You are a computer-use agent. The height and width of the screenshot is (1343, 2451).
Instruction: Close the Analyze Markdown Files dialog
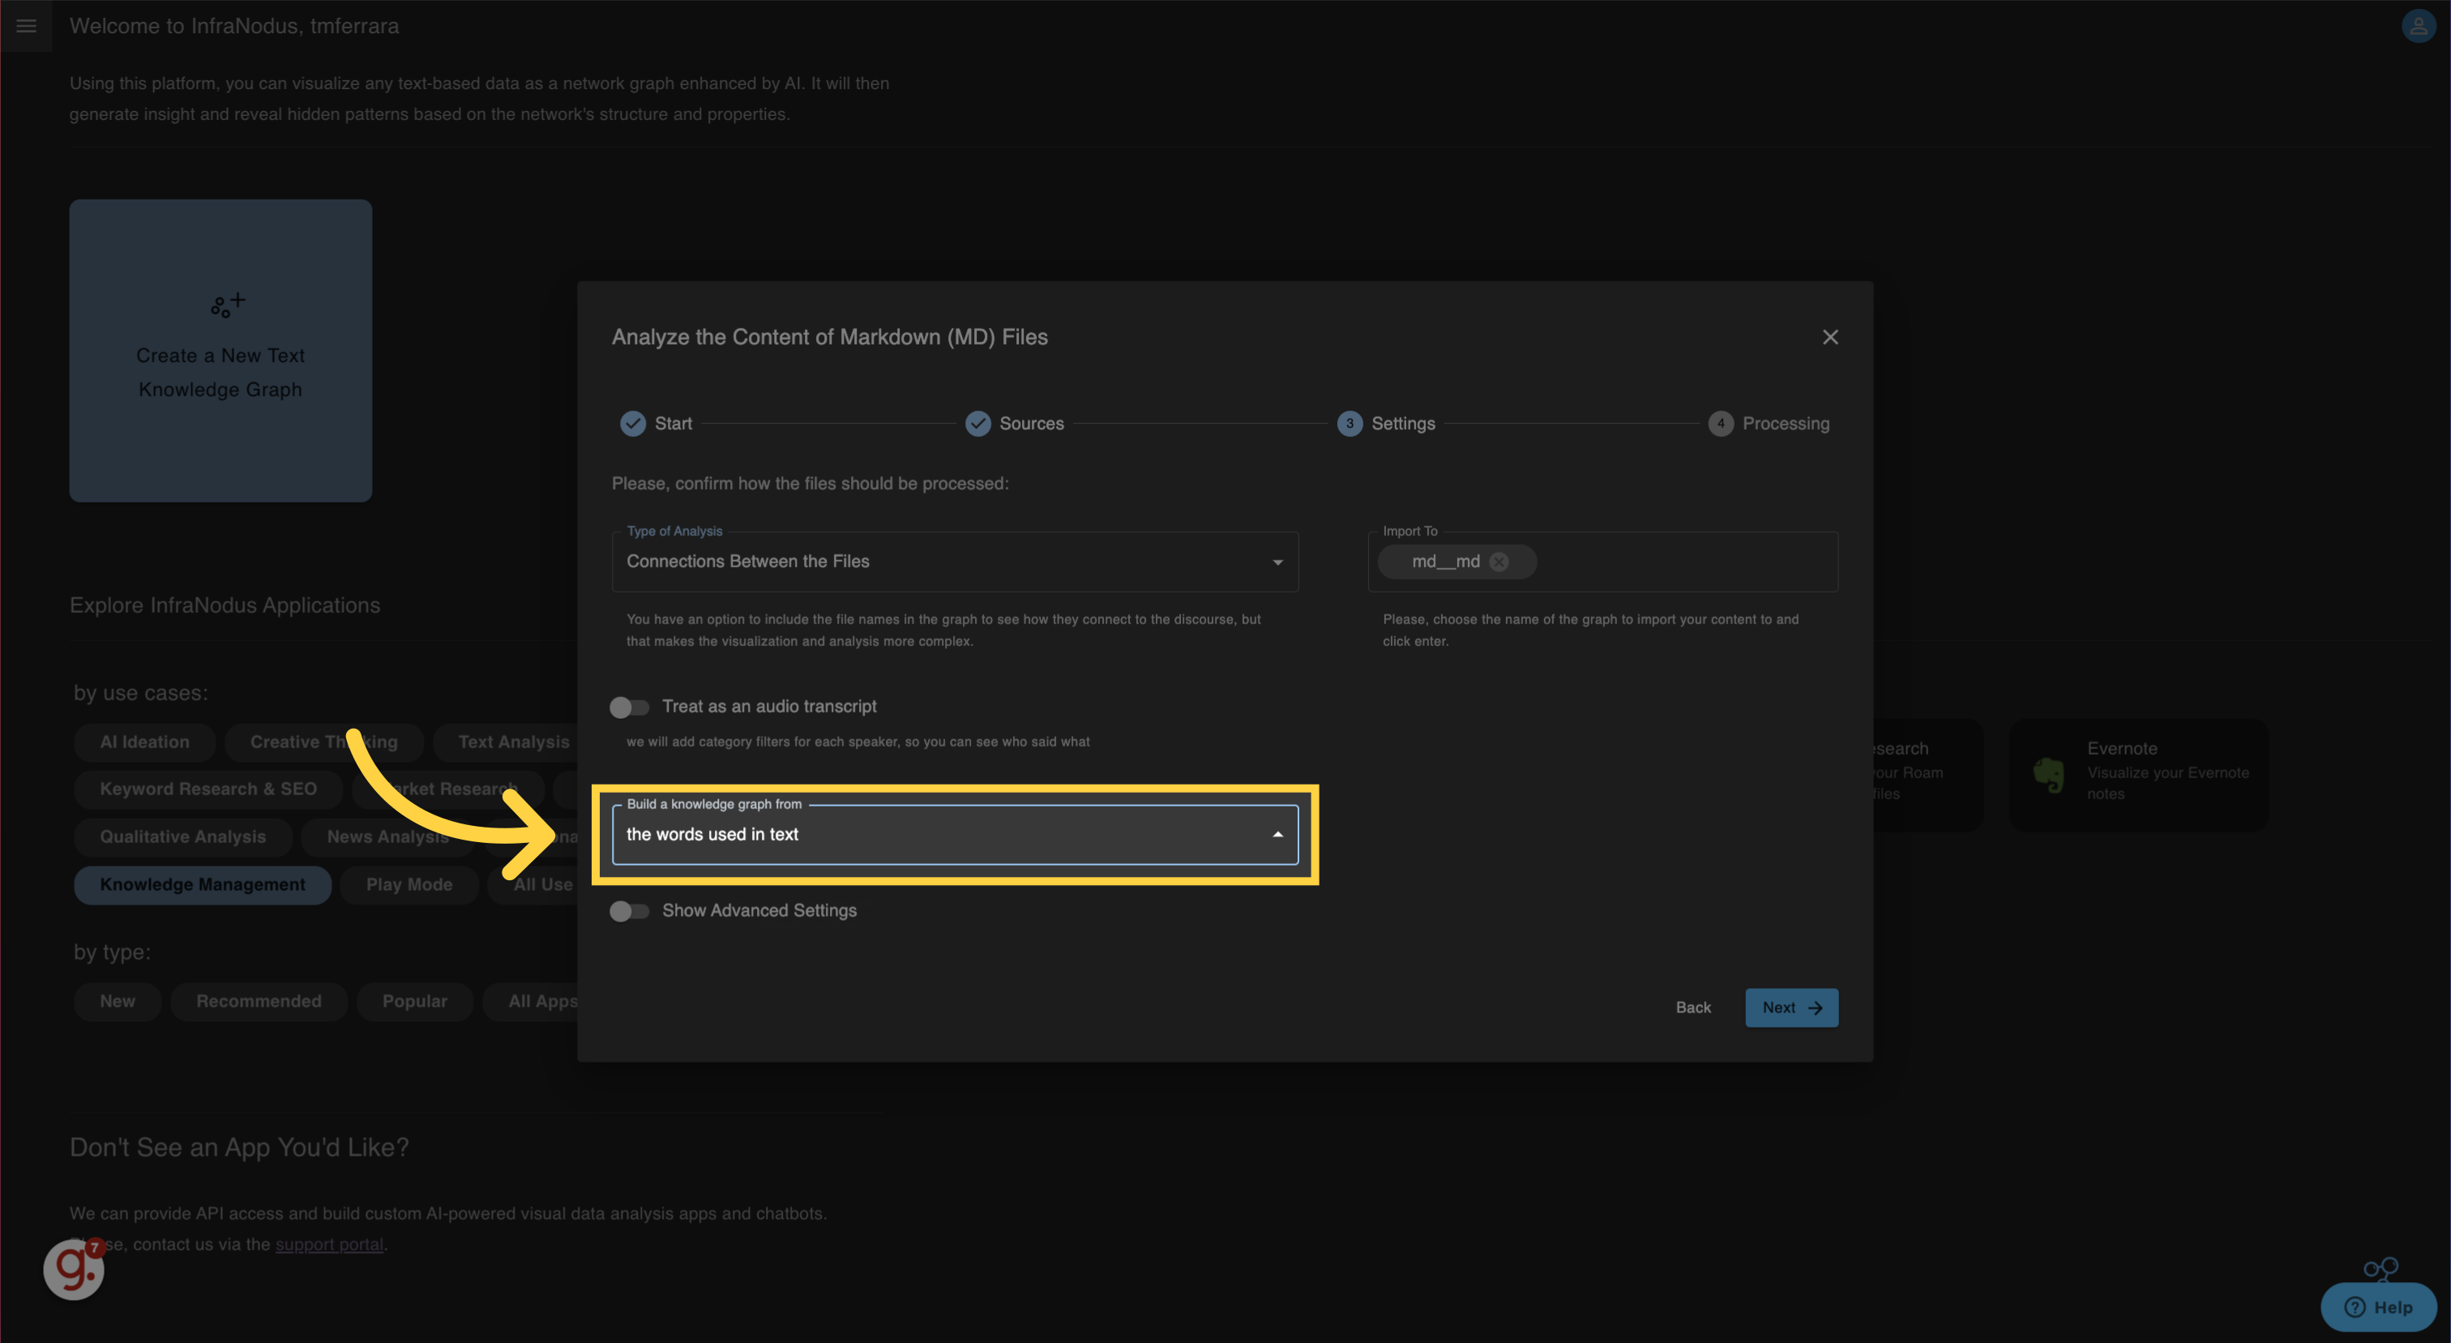[1829, 336]
